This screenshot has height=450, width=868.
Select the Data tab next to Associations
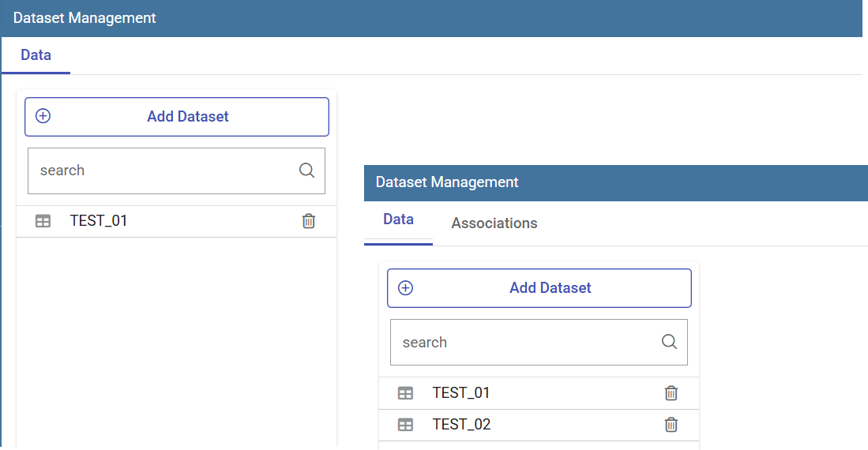tap(399, 219)
